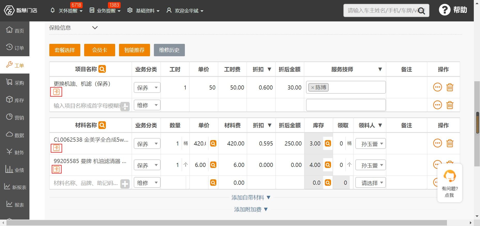480x226 pixels.
Task: Open 折扣 dropdown in project table header
Action: coord(269,69)
